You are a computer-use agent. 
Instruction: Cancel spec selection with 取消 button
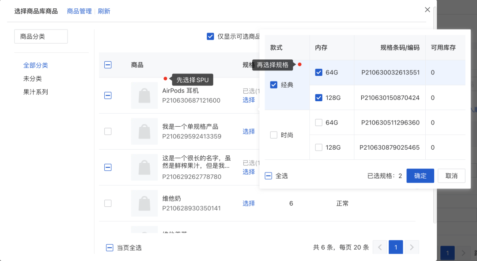pos(451,176)
